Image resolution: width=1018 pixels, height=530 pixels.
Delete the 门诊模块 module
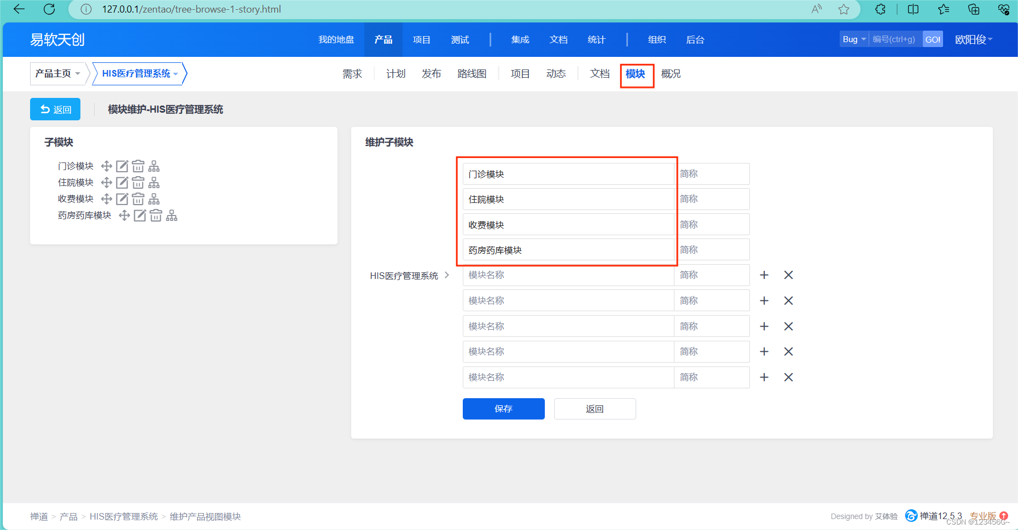tap(138, 166)
